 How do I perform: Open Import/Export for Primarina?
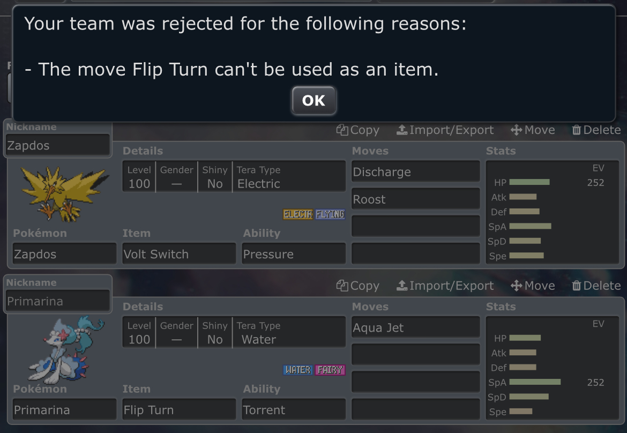pos(445,286)
